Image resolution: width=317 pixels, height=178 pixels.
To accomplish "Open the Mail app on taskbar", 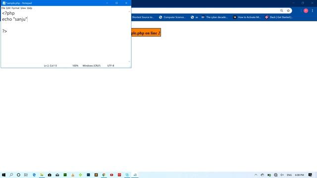I will point(57,175).
